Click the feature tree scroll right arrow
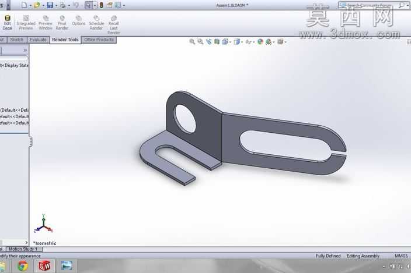 (x=26, y=242)
